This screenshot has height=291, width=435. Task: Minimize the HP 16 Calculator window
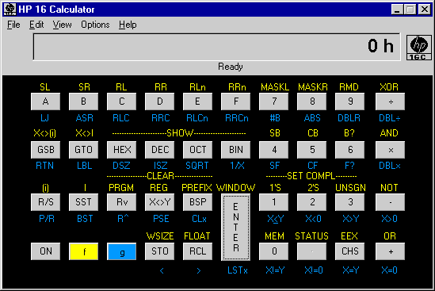pos(397,10)
